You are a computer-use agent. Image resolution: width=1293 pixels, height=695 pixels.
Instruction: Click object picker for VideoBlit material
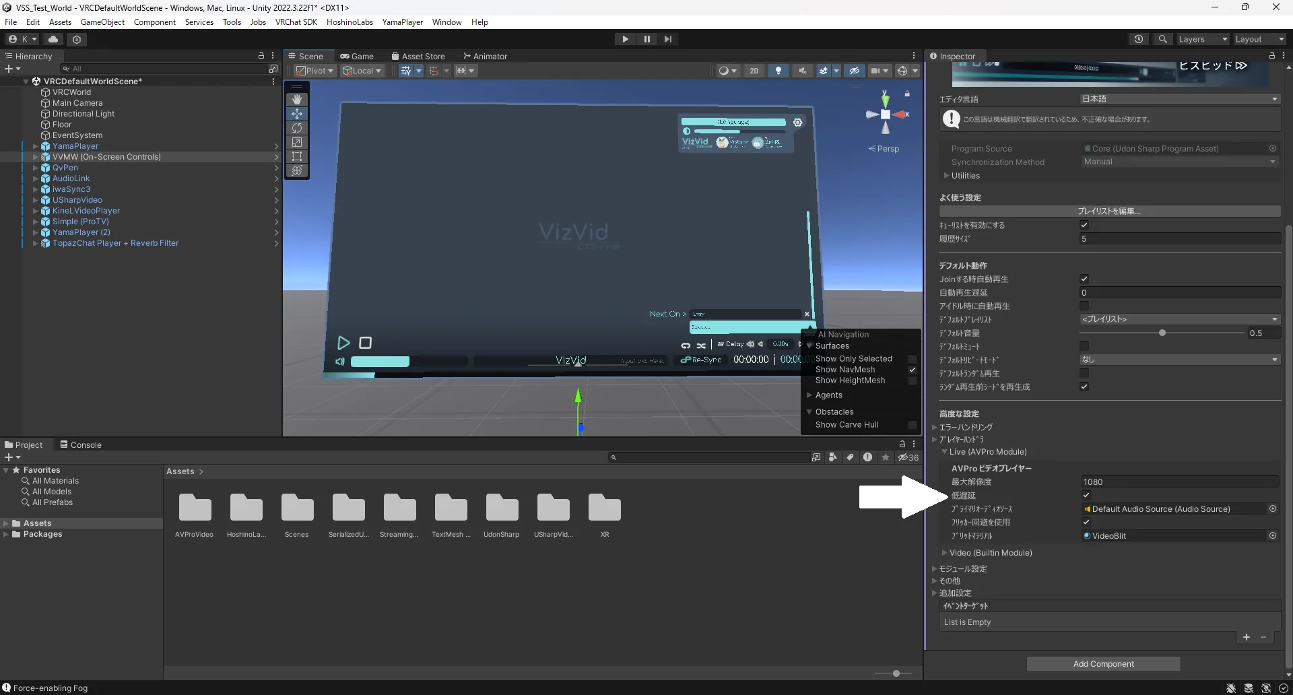click(x=1273, y=536)
